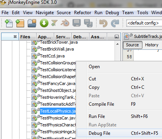Click the New Project toolbar icon
Viewport: 162px width, 139px height.
click(x=20, y=23)
